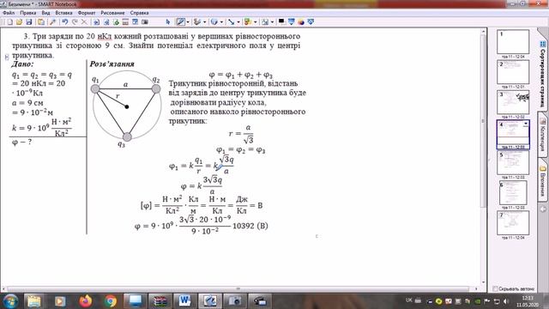549x309 pixels.
Task: Switch to Сортировщик страниц side tab
Action: coord(542,73)
